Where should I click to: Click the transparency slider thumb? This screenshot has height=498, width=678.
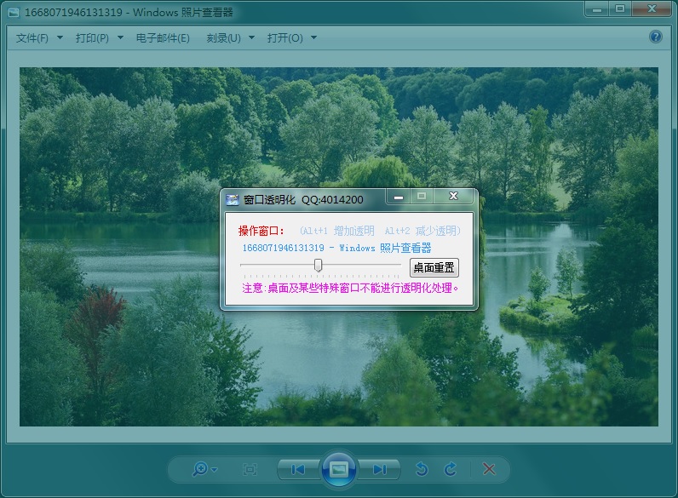pos(319,265)
